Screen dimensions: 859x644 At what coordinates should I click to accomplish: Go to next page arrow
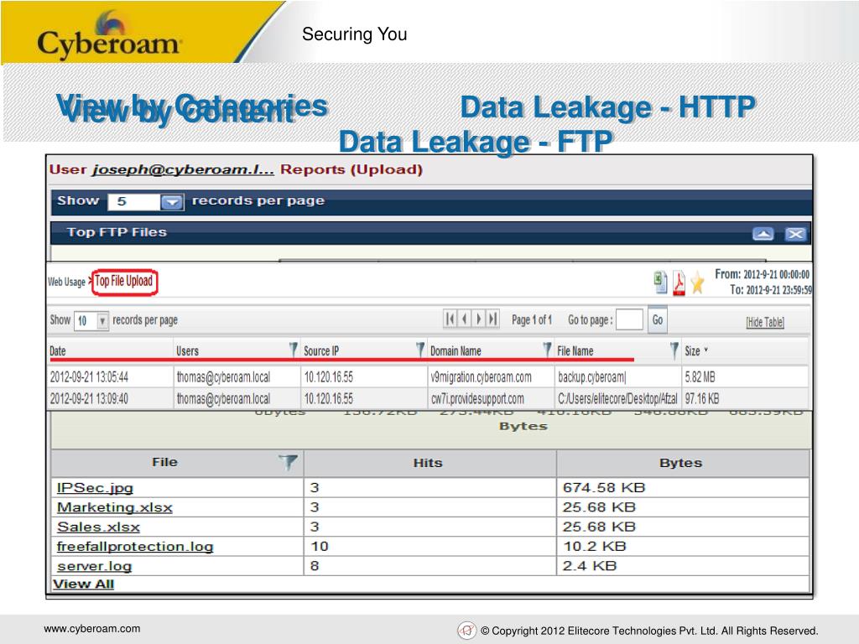pyautogui.click(x=478, y=319)
